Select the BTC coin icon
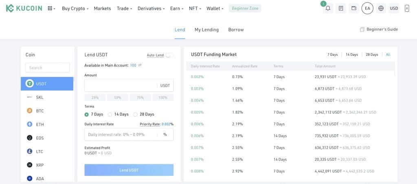Screen dimensions: 417x184 [29, 111]
